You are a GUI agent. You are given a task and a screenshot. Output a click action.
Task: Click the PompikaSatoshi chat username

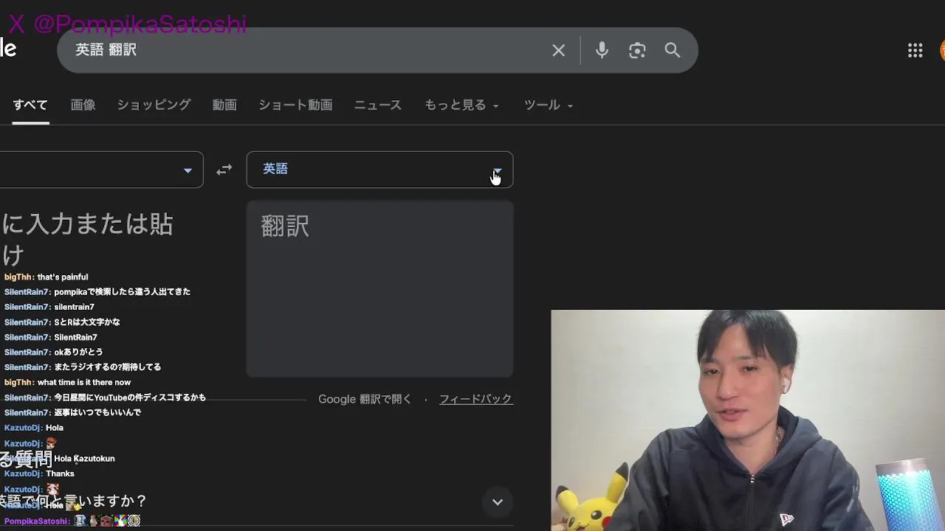pyautogui.click(x=36, y=521)
